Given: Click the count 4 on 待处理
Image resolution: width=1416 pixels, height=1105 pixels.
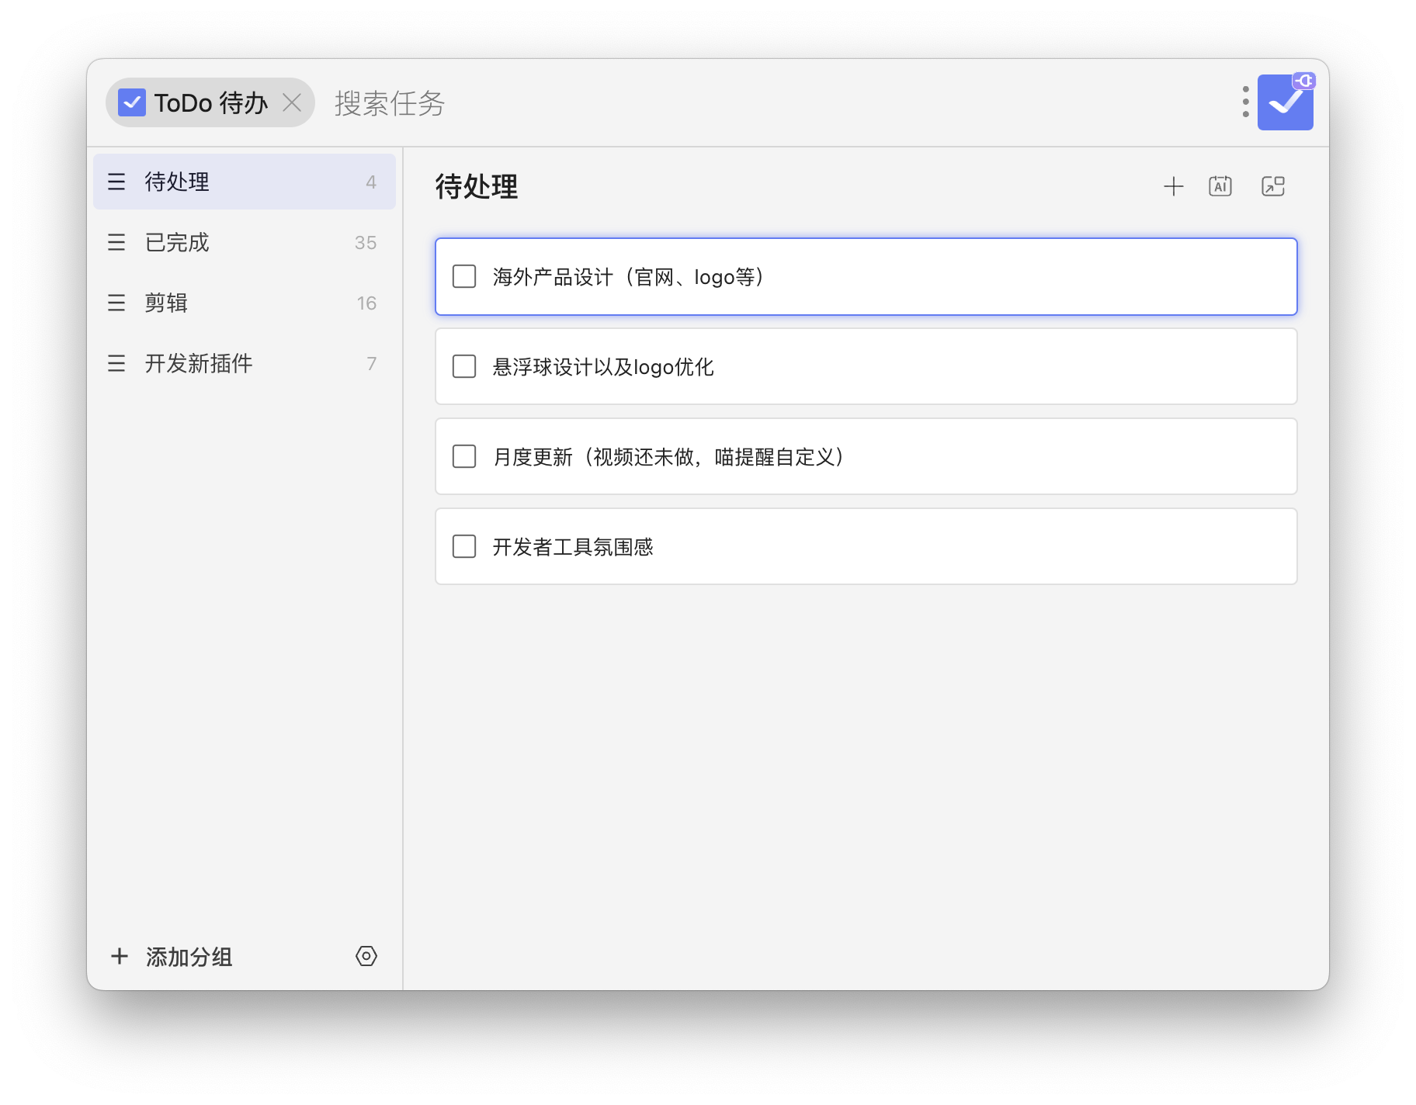Looking at the screenshot, I should (x=371, y=182).
